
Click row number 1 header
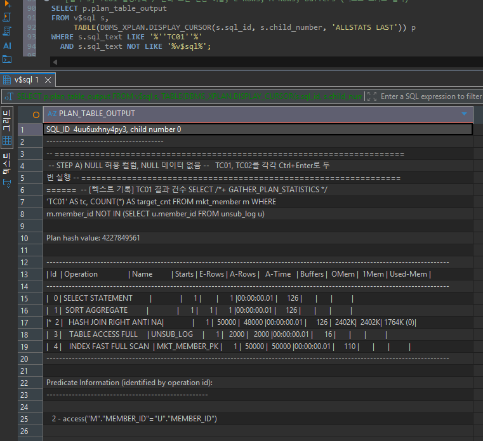coord(30,129)
